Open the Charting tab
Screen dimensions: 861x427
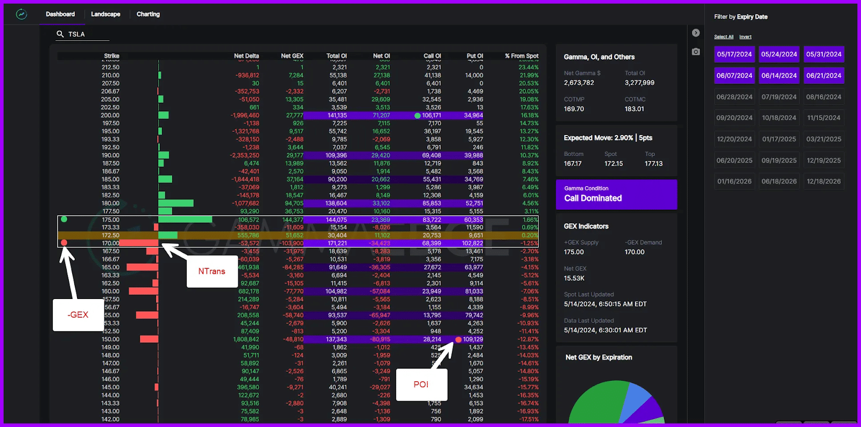pos(148,14)
